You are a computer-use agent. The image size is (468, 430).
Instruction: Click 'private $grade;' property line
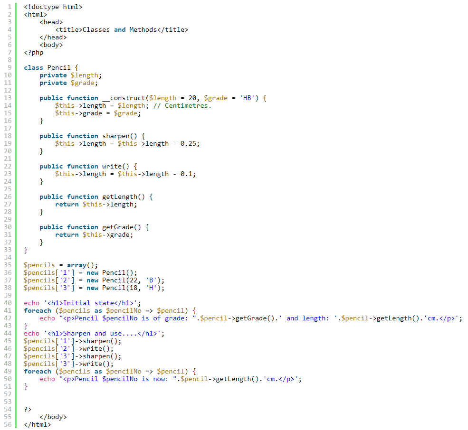pos(68,83)
